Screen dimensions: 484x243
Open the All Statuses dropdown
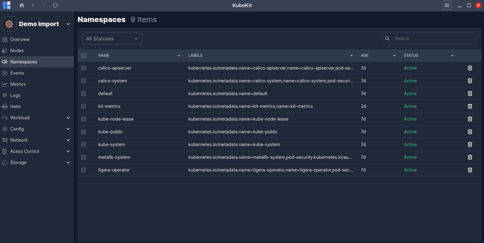[112, 38]
